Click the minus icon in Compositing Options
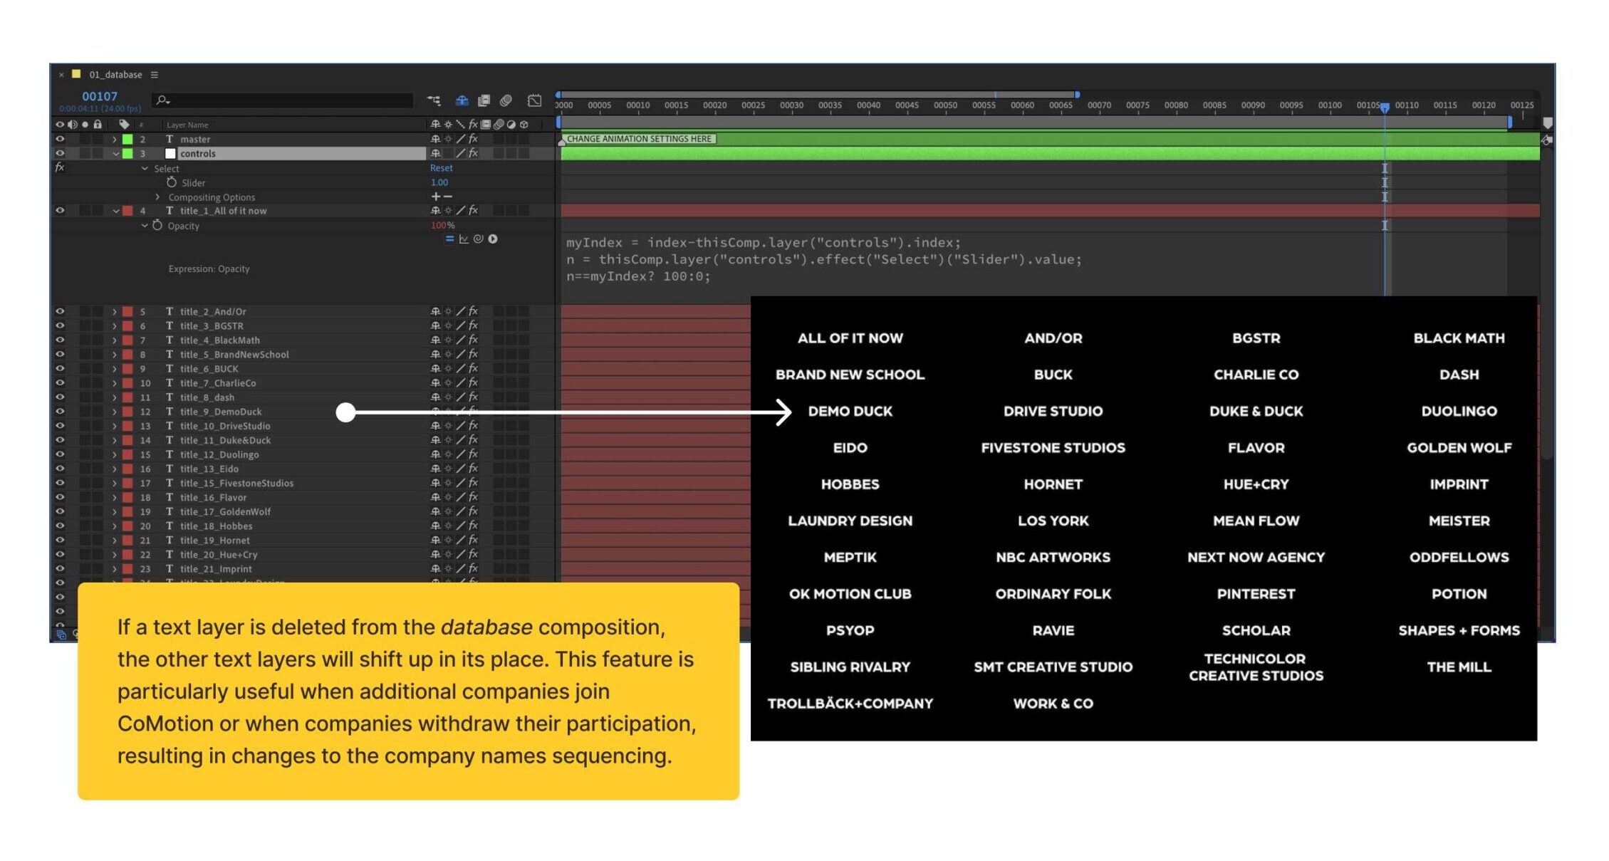Screen dimensions: 1609x861 448,197
